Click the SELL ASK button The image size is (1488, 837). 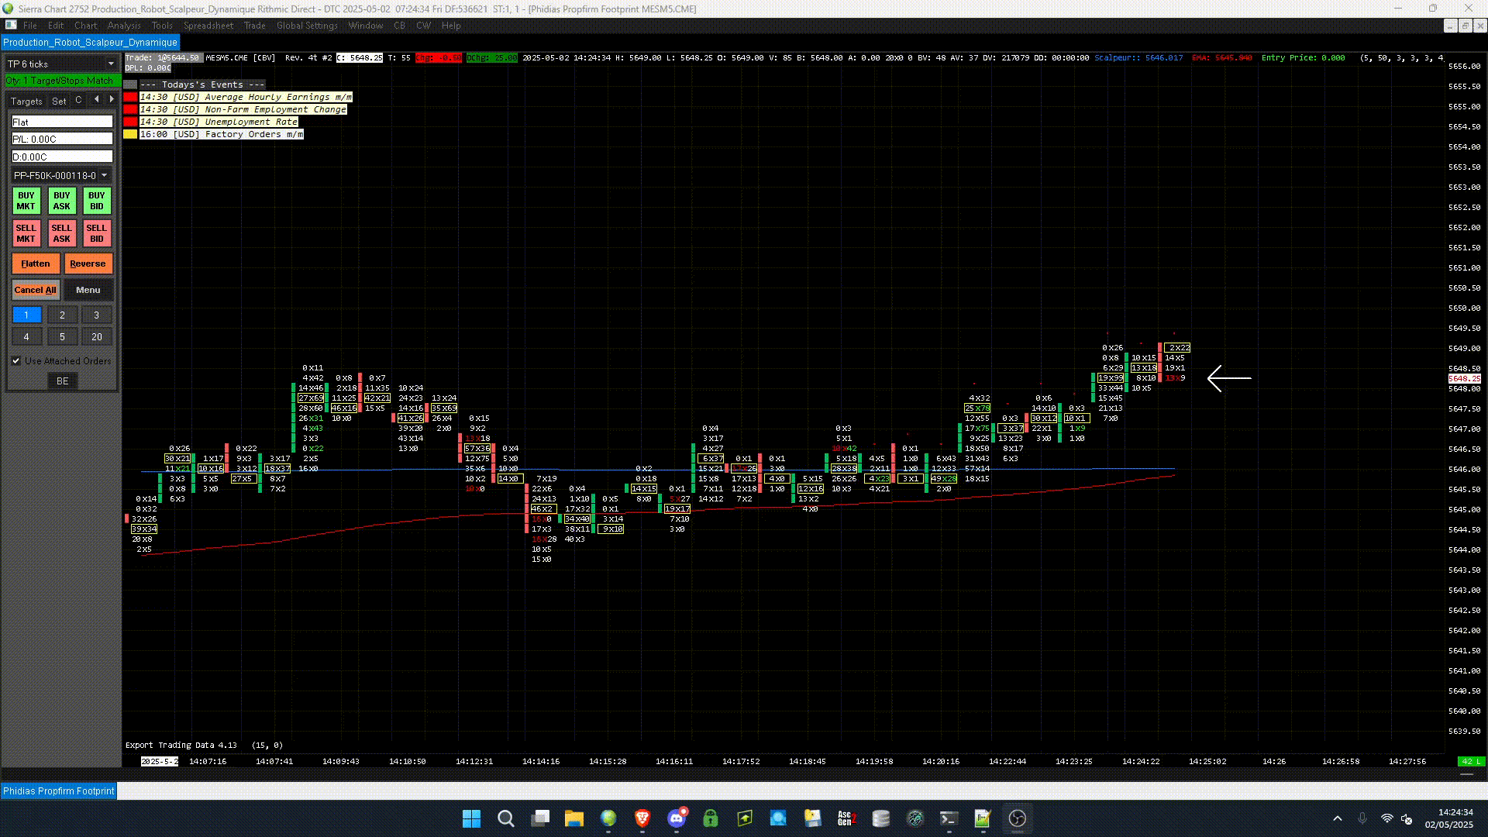coord(62,233)
